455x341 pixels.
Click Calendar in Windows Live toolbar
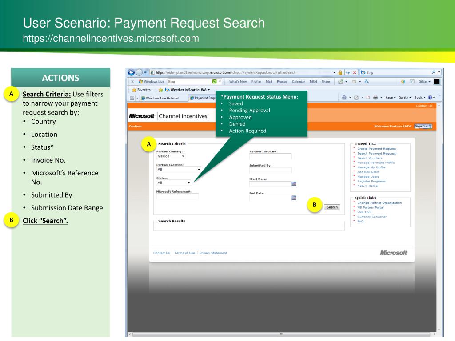pos(298,82)
